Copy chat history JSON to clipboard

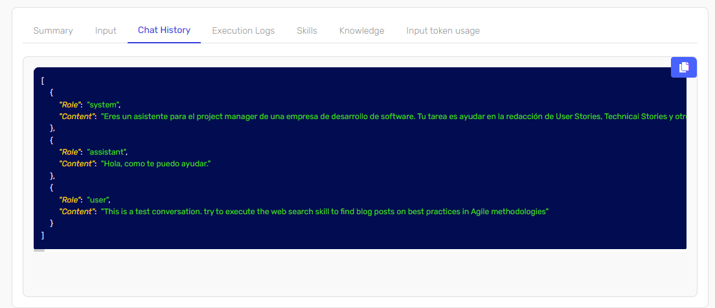click(683, 67)
